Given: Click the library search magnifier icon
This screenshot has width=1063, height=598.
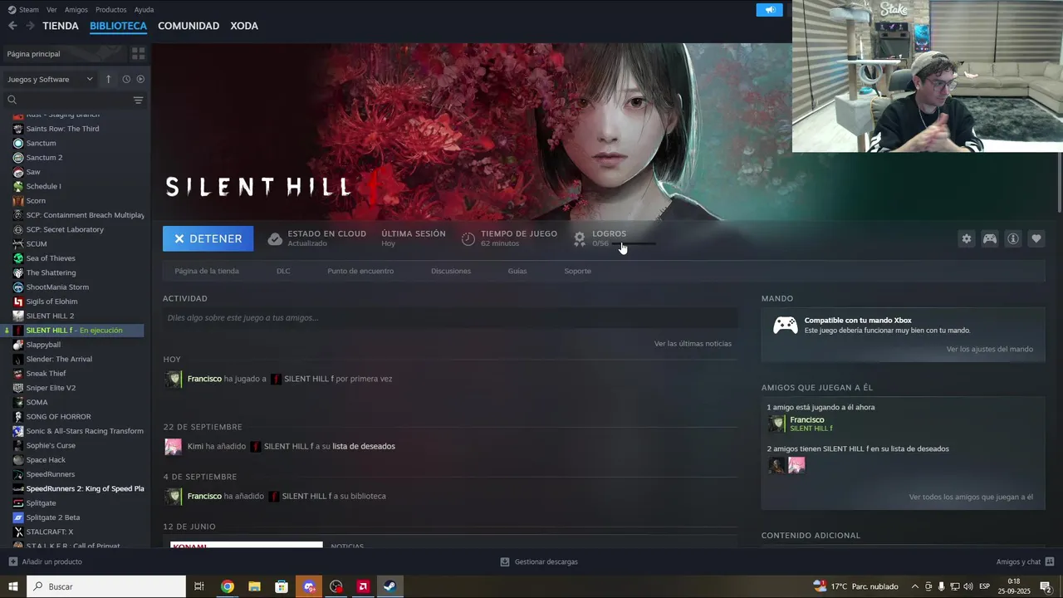Looking at the screenshot, I should pos(12,100).
